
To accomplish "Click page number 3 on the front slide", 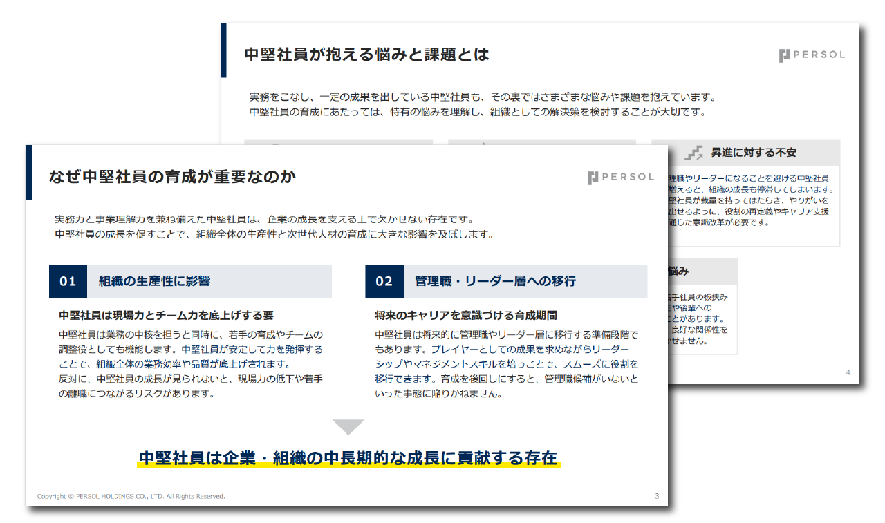I will click(656, 496).
